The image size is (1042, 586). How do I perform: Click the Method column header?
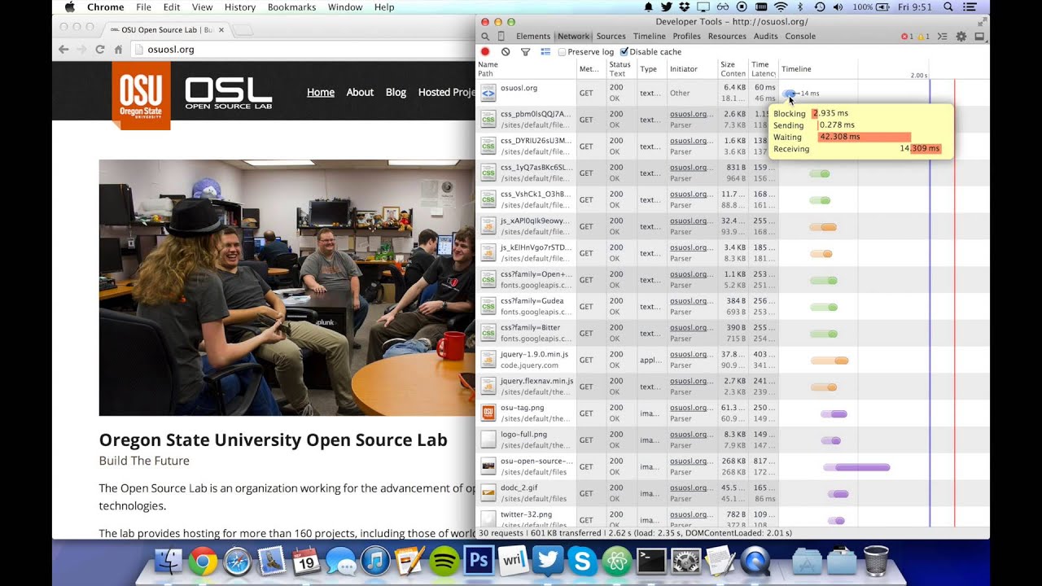[x=591, y=68]
